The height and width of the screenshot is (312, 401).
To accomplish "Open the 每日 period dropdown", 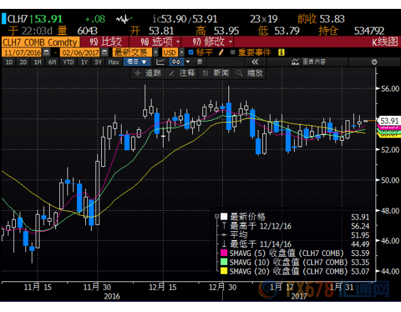I will pyautogui.click(x=137, y=62).
